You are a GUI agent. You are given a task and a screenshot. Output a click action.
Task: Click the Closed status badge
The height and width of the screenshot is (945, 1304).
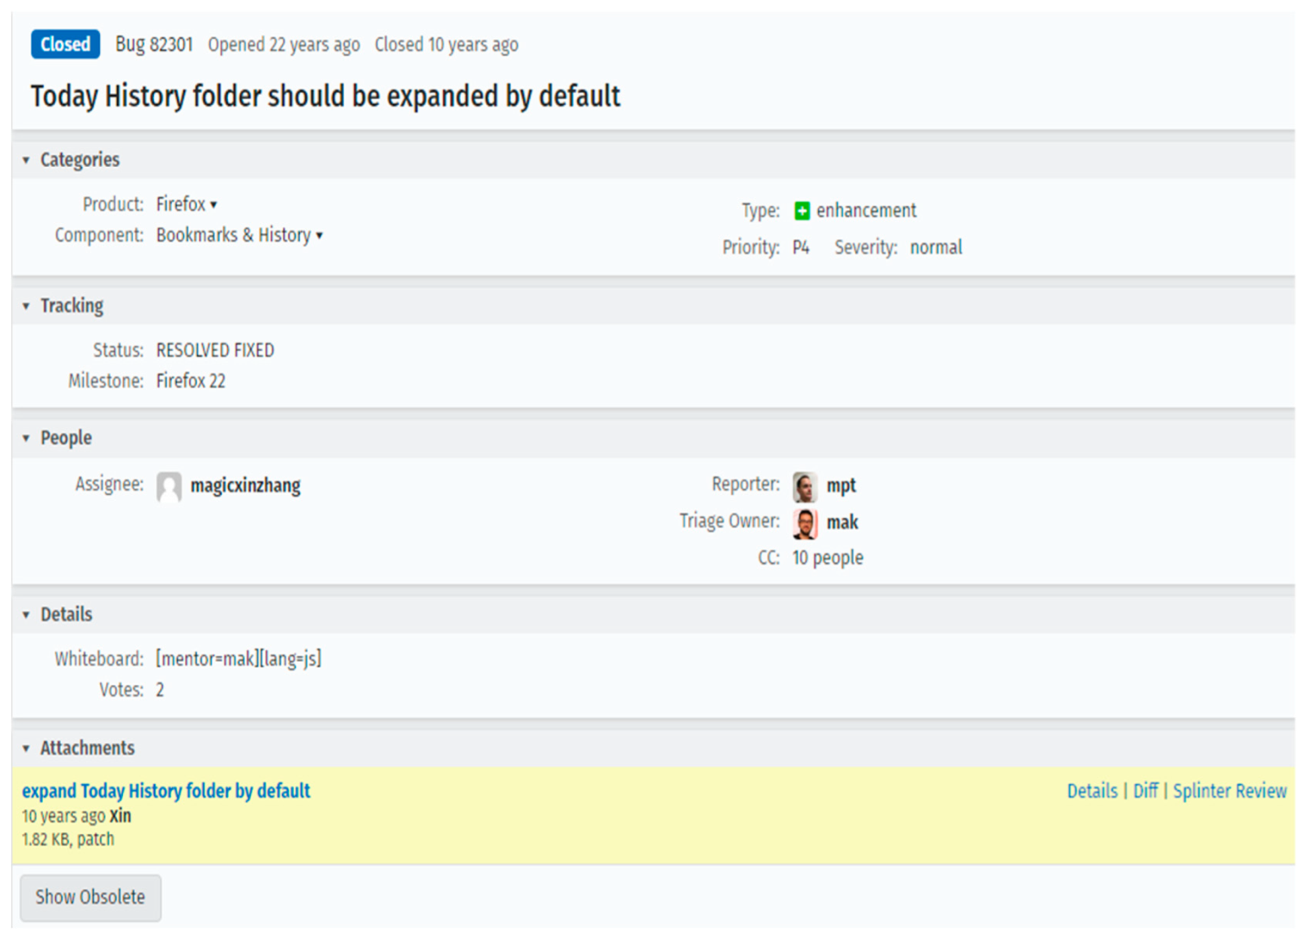click(x=65, y=44)
